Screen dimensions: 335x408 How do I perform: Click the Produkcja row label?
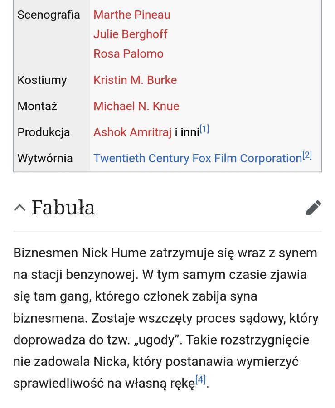pos(44,132)
